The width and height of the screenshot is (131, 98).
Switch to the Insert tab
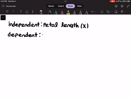61,6
